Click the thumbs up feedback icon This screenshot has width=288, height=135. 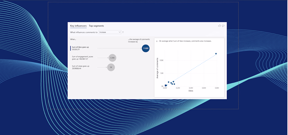point(219,26)
